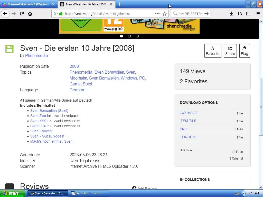Select the third carousel dot

coord(137,36)
